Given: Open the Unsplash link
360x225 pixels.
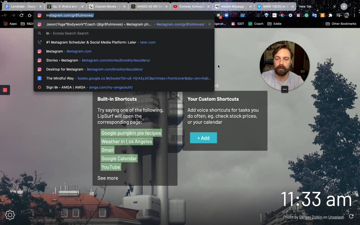Looking at the screenshot, I should (x=336, y=217).
